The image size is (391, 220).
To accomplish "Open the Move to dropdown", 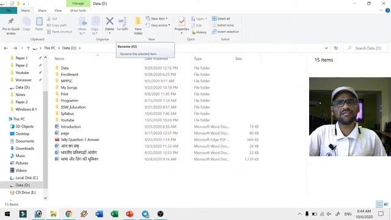I will point(82,26).
